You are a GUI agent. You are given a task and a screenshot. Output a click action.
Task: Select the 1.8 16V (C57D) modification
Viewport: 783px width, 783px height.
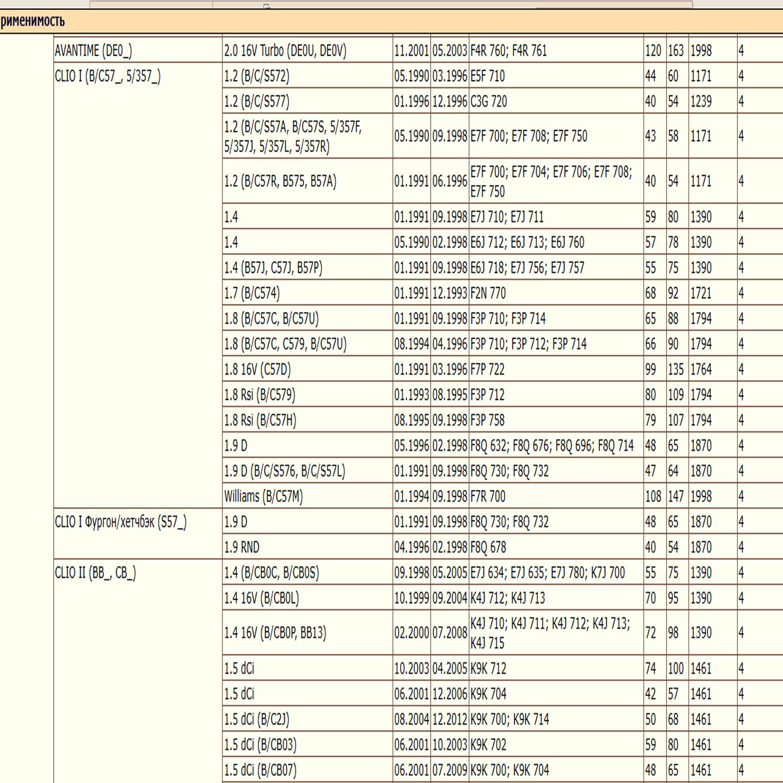pyautogui.click(x=257, y=369)
